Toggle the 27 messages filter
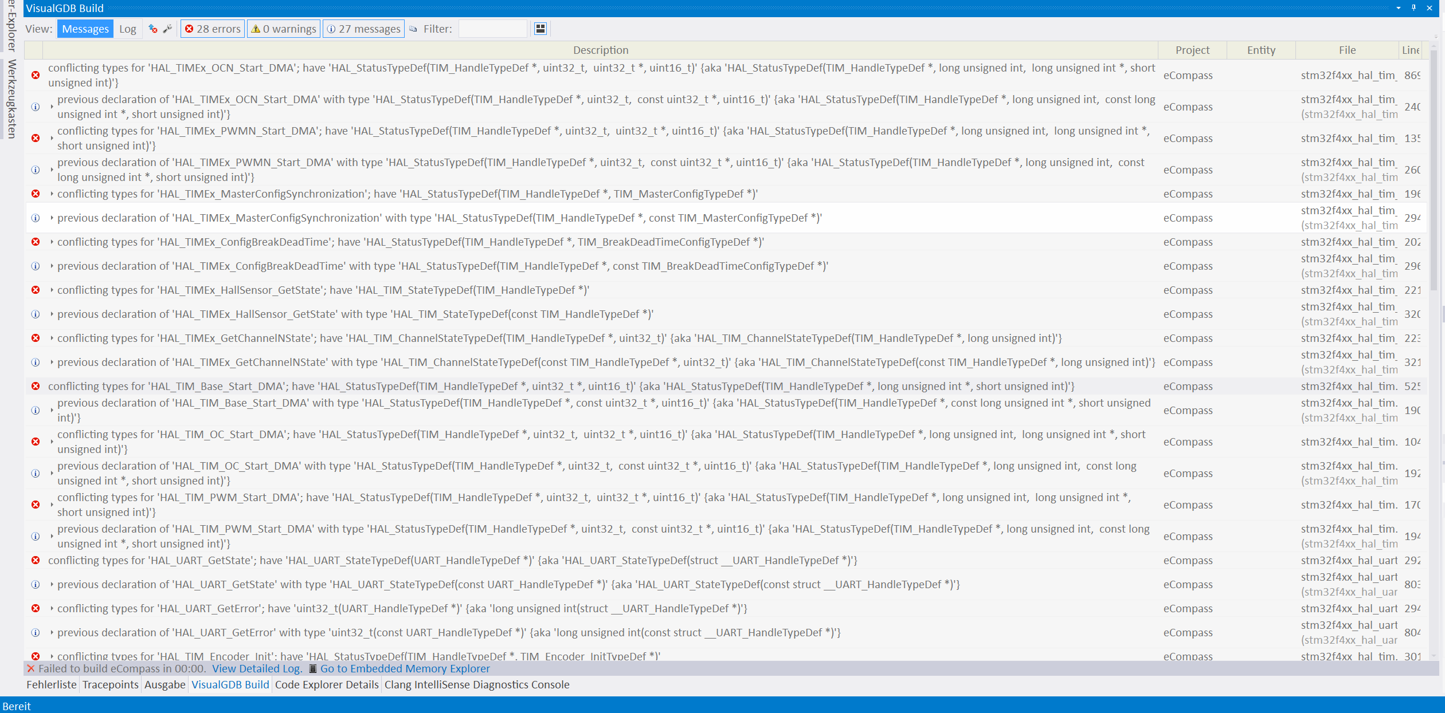 pyautogui.click(x=364, y=29)
